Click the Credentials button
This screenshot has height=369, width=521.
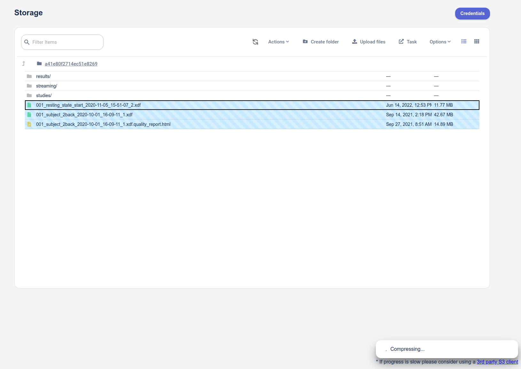coord(472,13)
